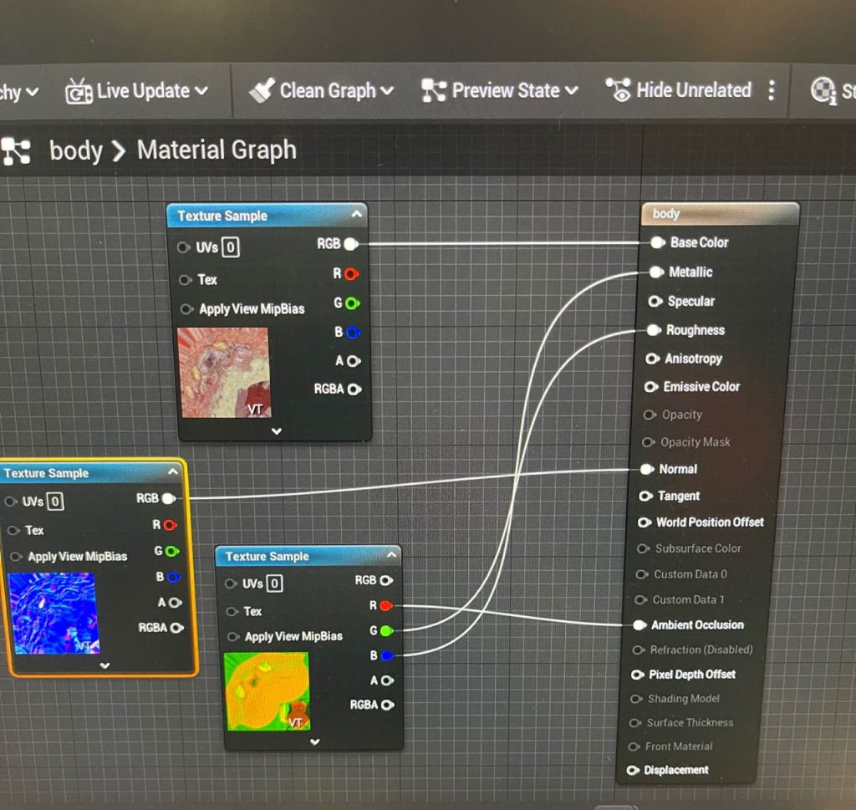Click UVs index box '0' on top node
Screen dimensions: 856x810
(231, 247)
